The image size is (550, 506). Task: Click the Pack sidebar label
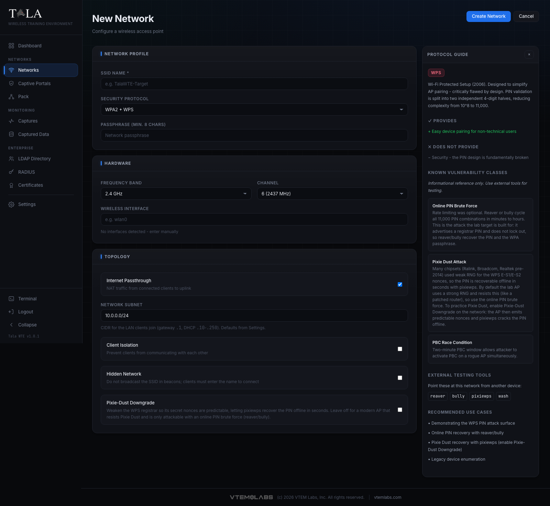[23, 96]
